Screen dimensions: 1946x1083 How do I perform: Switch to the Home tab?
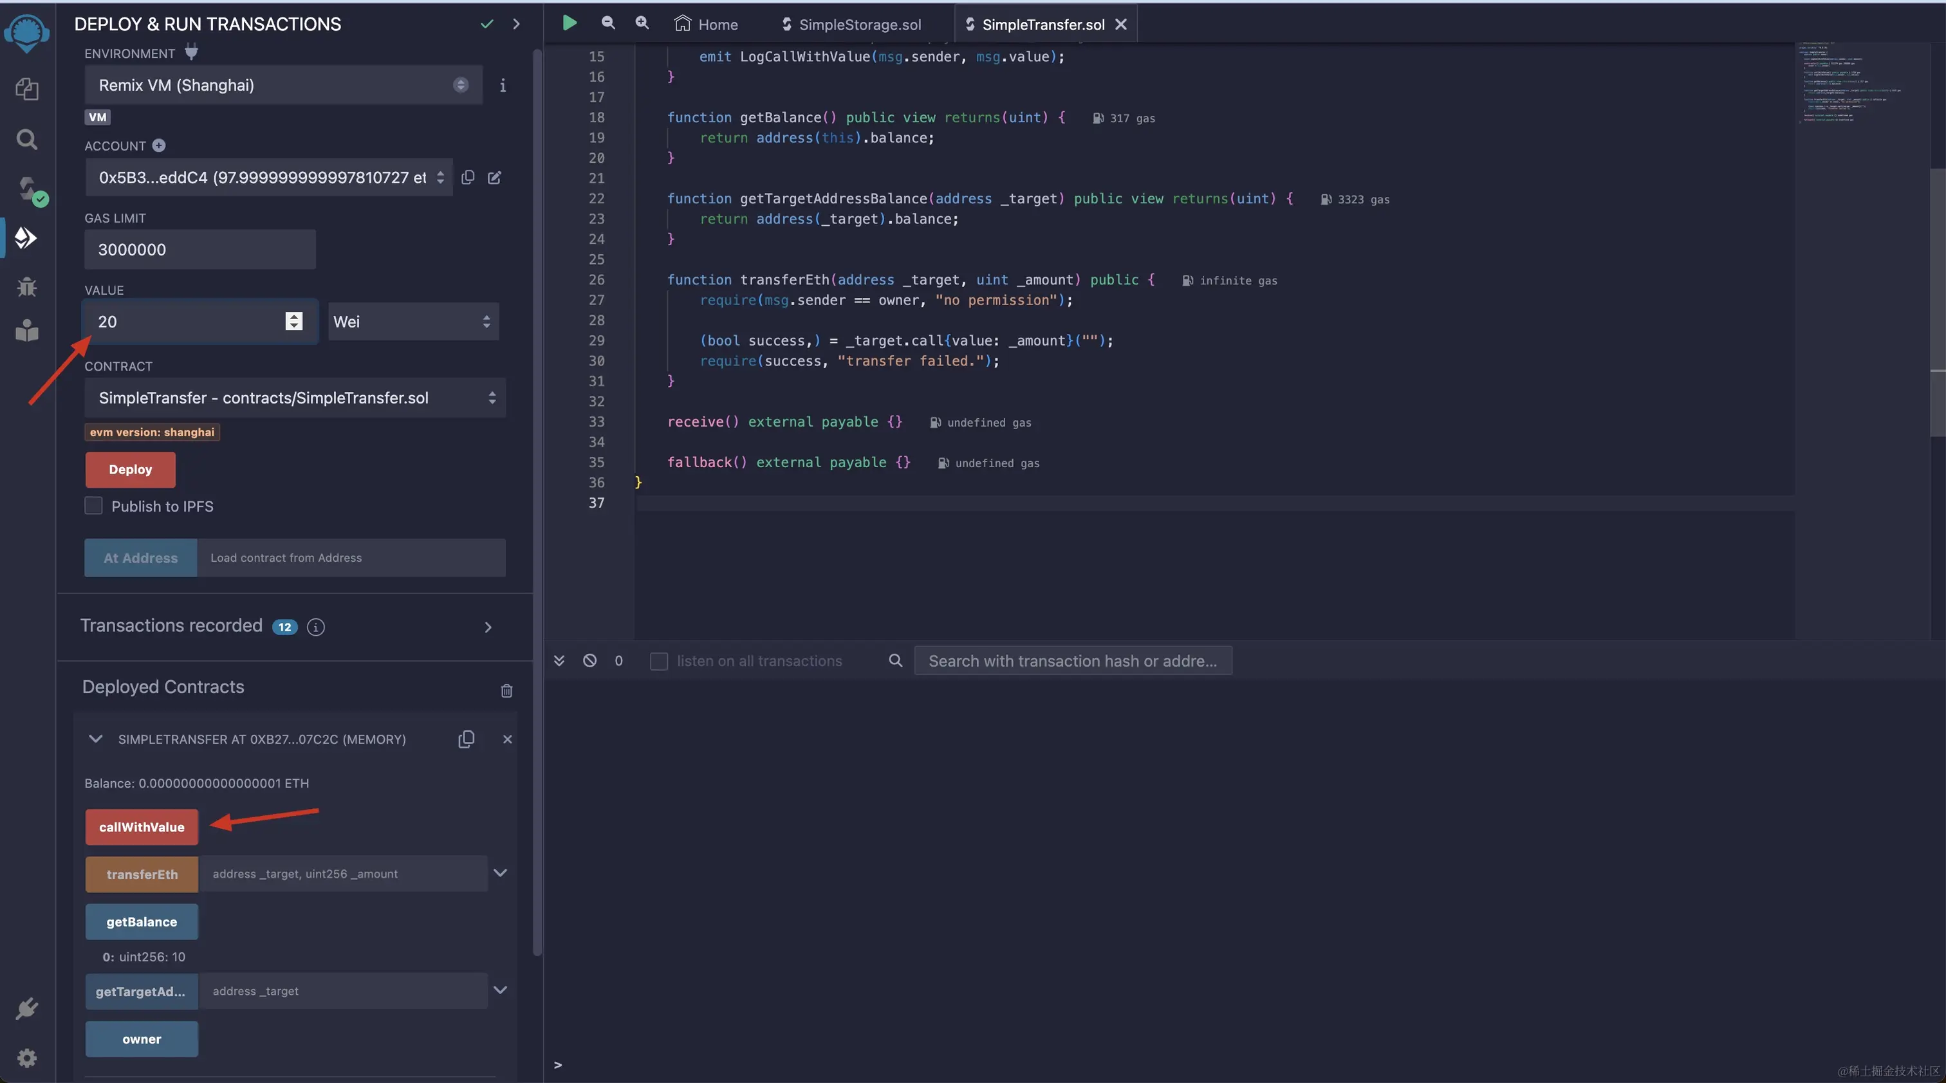click(707, 24)
